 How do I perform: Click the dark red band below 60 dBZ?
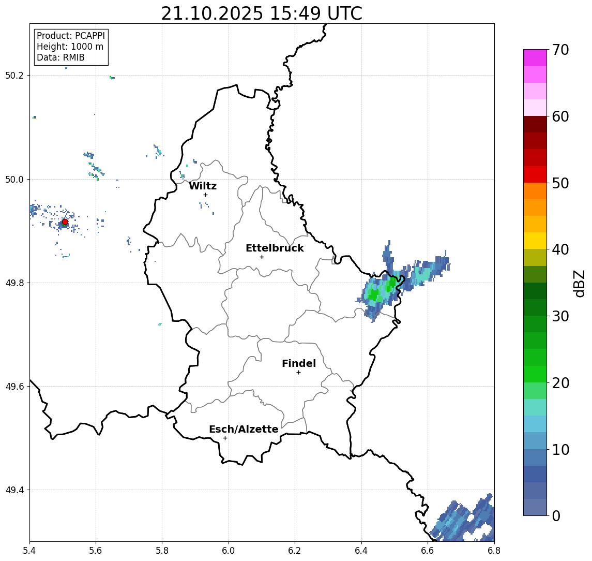click(x=535, y=124)
